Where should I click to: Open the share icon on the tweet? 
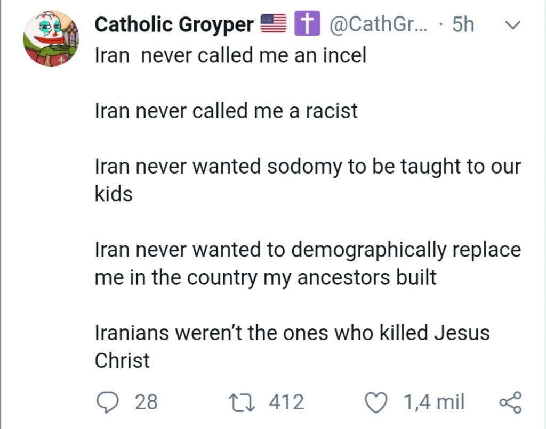(510, 402)
